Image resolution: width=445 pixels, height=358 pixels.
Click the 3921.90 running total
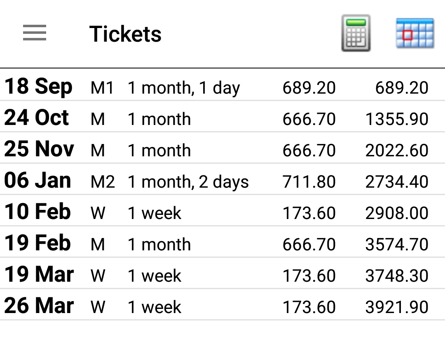(397, 307)
